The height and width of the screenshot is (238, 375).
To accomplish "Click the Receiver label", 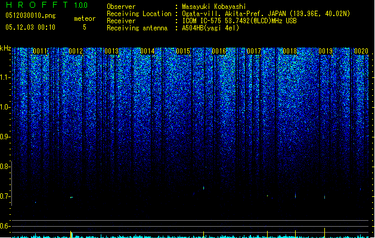I will pyautogui.click(x=121, y=21).
